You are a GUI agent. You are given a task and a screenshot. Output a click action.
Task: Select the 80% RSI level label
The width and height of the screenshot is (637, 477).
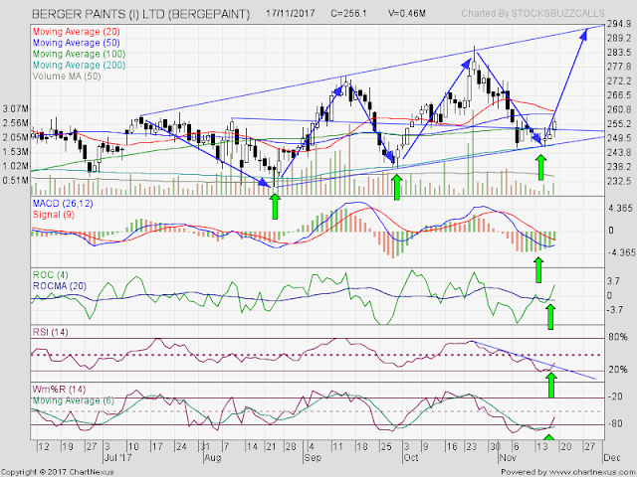pyautogui.click(x=618, y=337)
